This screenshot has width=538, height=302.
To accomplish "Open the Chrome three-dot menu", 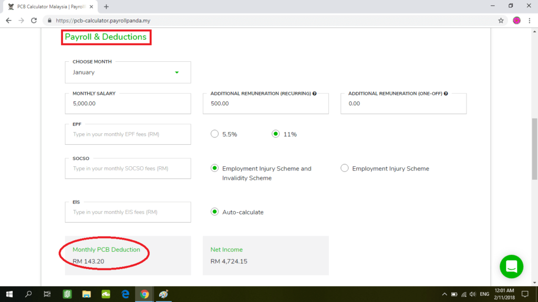I will [x=530, y=20].
